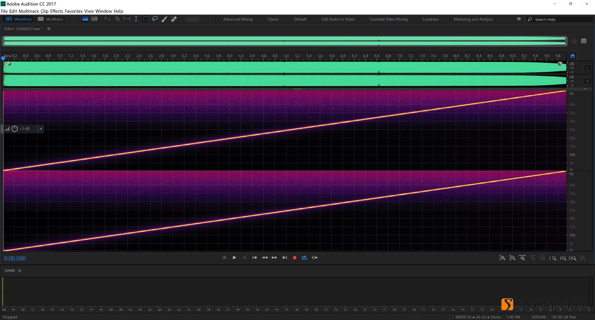The height and width of the screenshot is (320, 595).
Task: Click the Zoom In at In Point icon
Action: point(553,258)
